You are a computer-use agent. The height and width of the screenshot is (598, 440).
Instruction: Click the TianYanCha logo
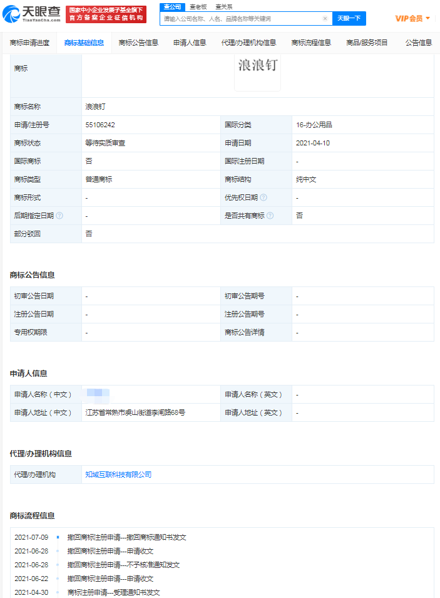click(31, 14)
